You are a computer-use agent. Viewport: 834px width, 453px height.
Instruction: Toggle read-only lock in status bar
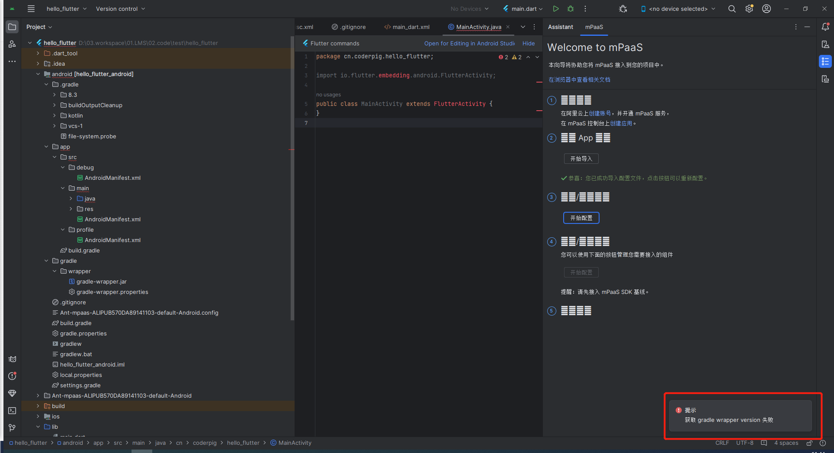click(x=809, y=443)
